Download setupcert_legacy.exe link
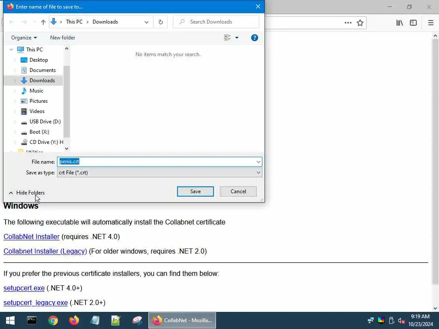This screenshot has width=439, height=329. [x=36, y=303]
